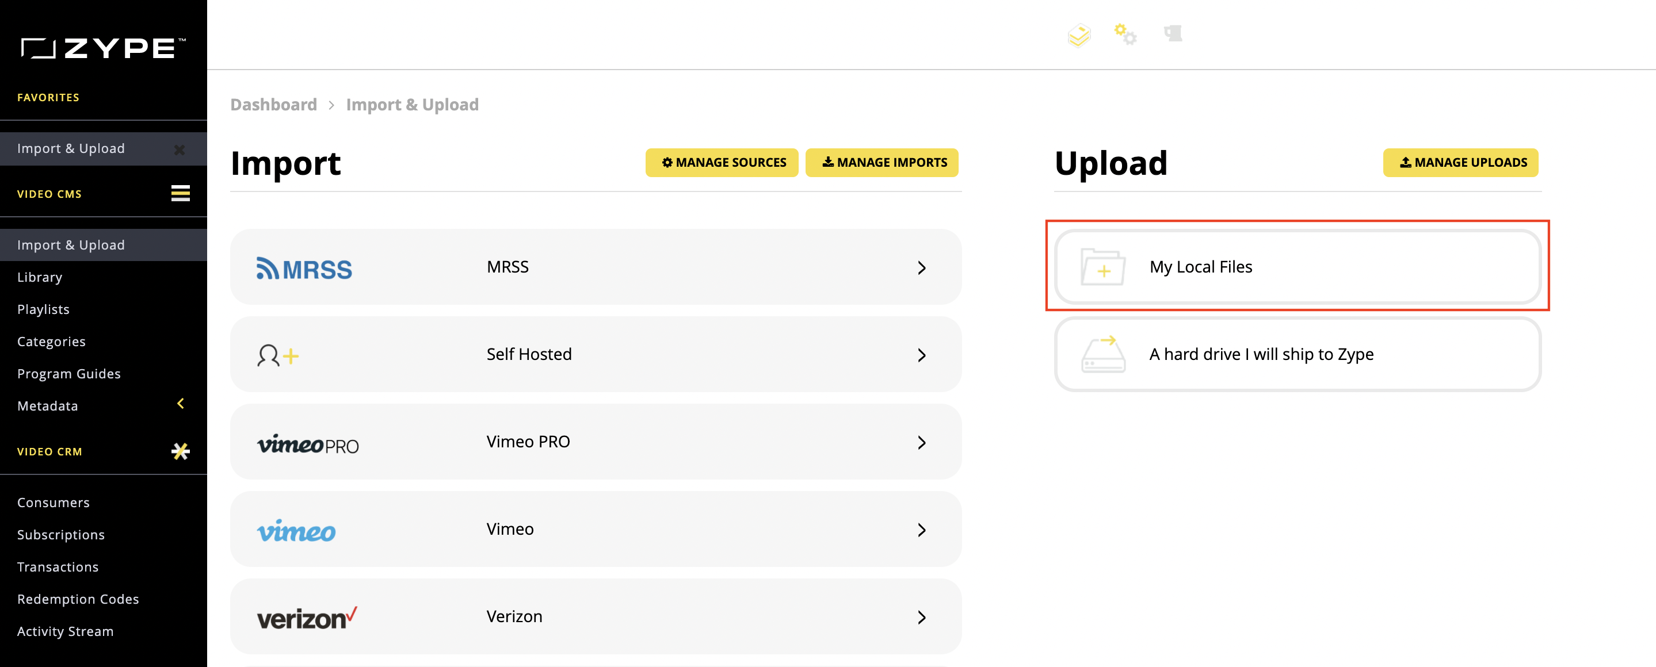Screen dimensions: 1656x667
Task: Click the MRSS feed logo
Action: click(304, 269)
